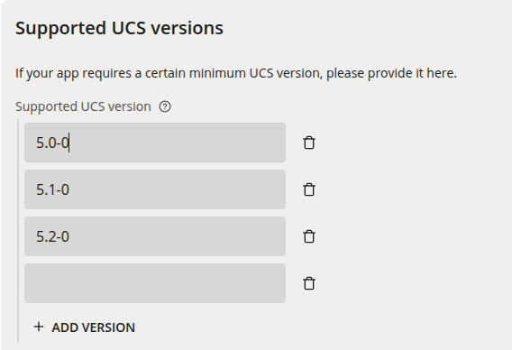Click the Supported UCS versions heading
Image resolution: width=512 pixels, height=350 pixels.
[120, 29]
